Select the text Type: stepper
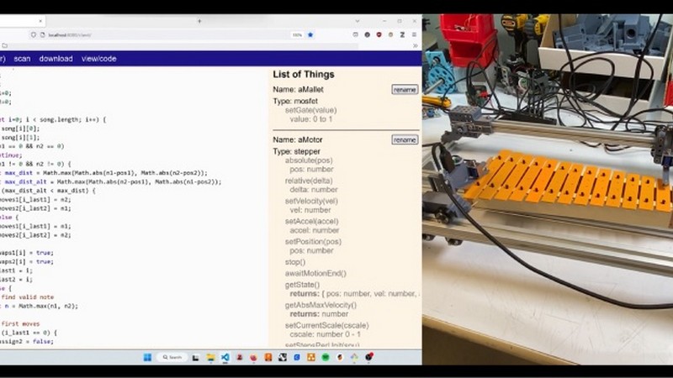The image size is (673, 378). tap(297, 151)
